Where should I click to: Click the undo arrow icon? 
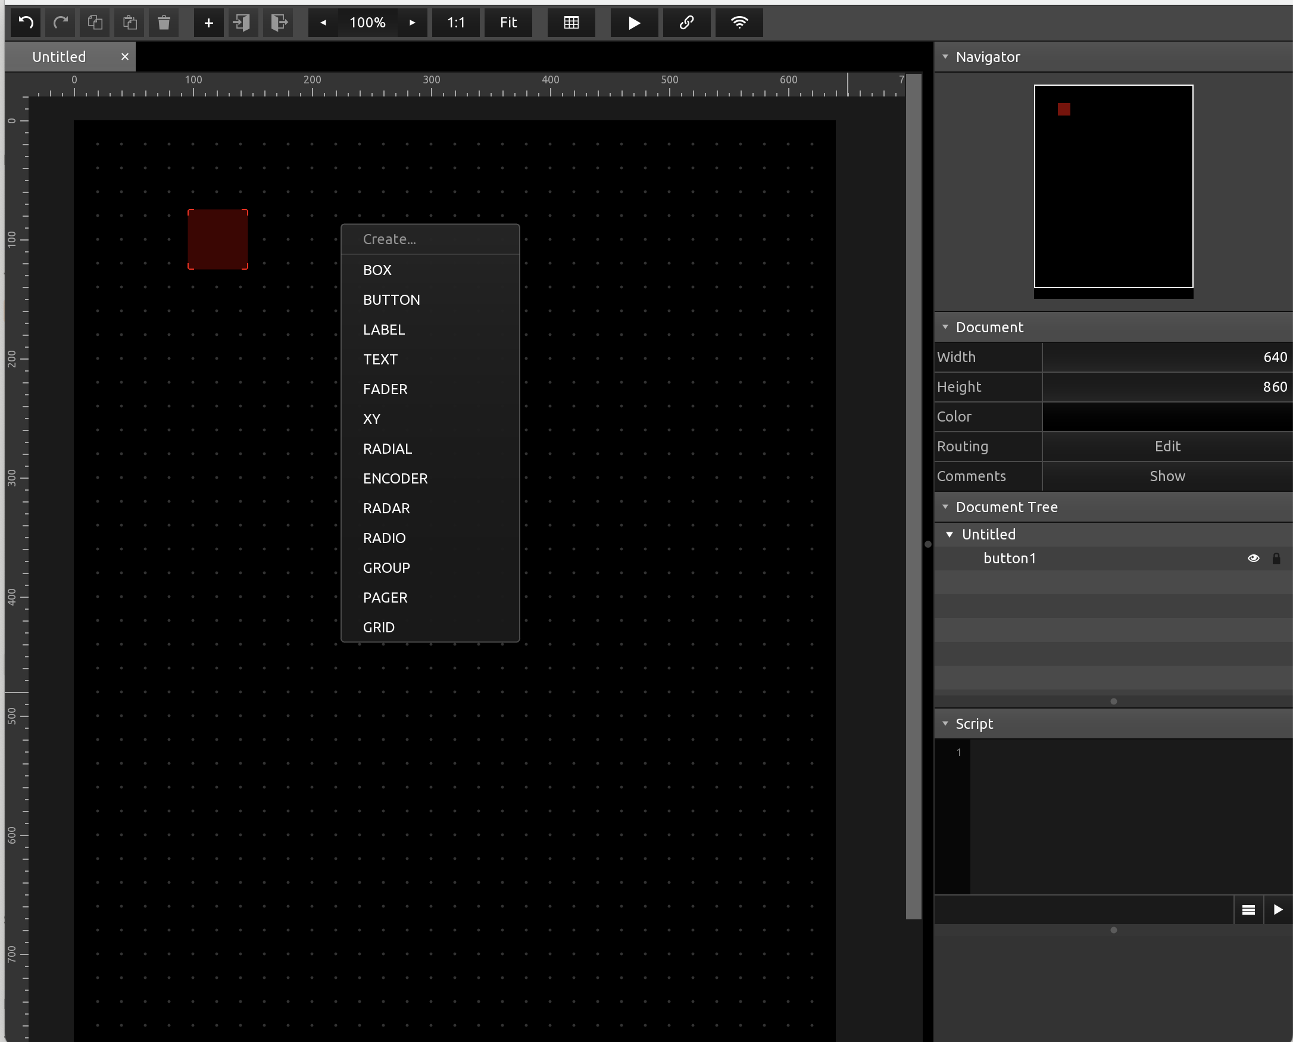coord(26,23)
